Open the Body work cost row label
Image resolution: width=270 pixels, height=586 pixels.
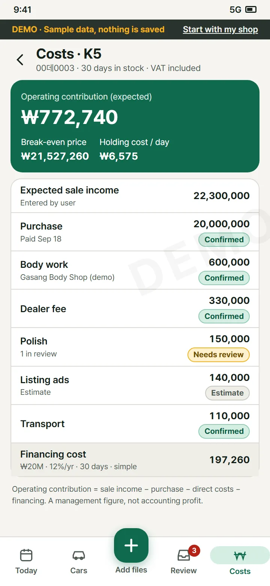44,264
